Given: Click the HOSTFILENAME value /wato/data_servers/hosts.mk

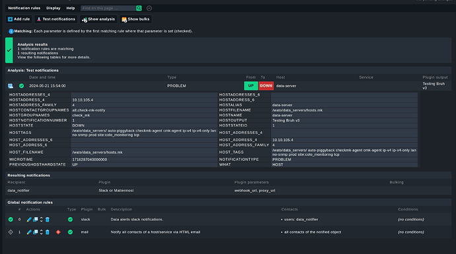Looking at the screenshot, I should pos(297,110).
